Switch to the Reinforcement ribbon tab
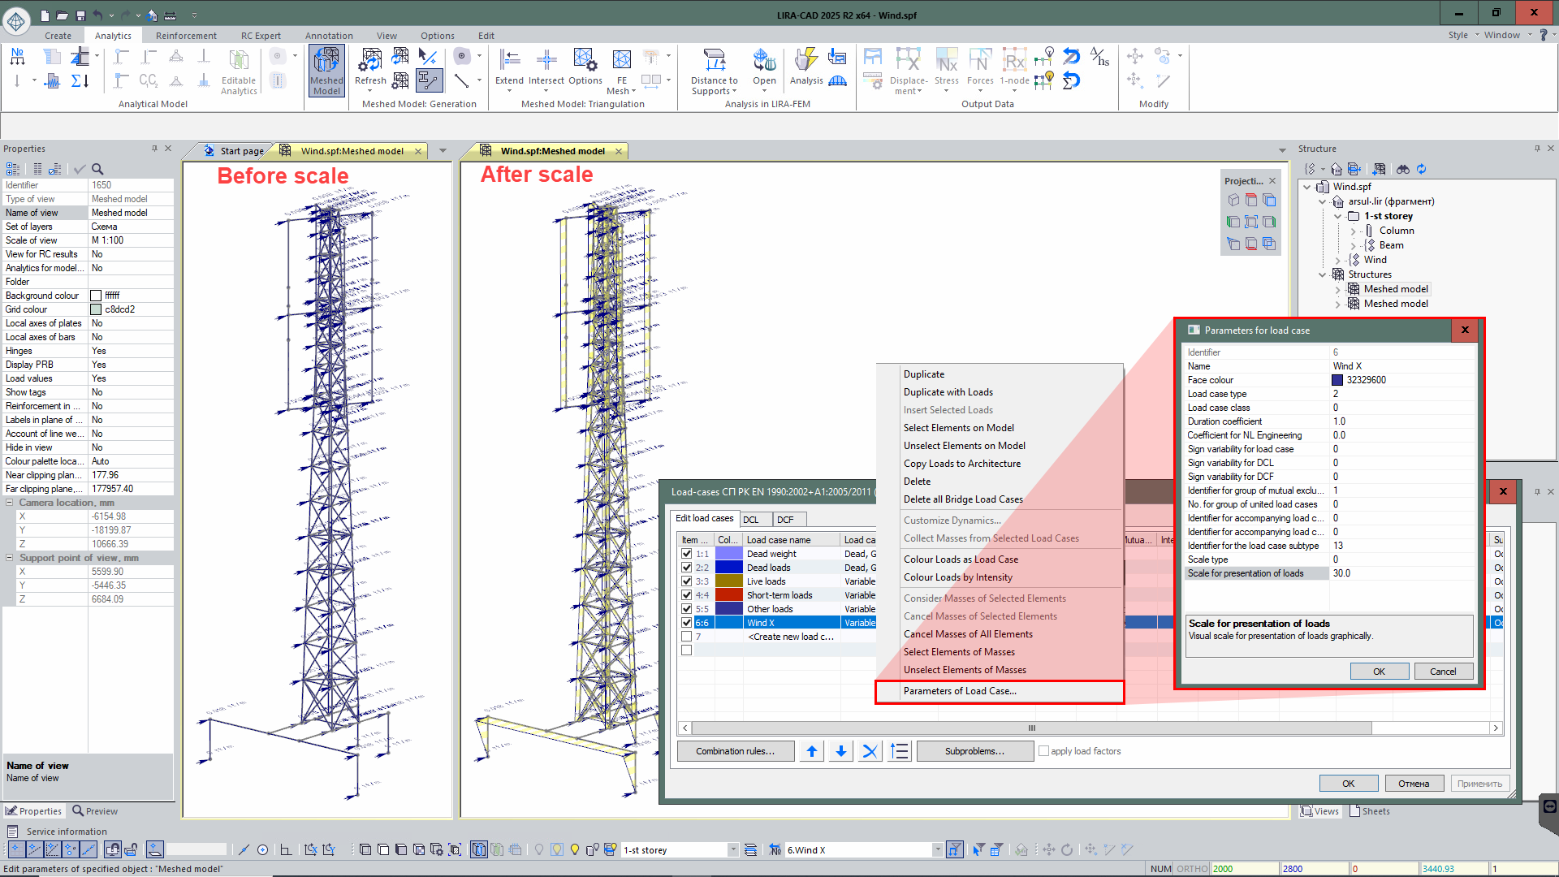The width and height of the screenshot is (1559, 877). [x=186, y=36]
